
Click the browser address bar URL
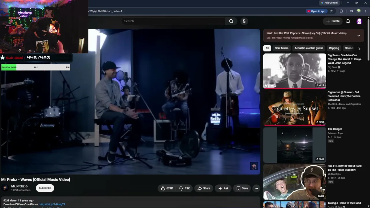pos(105,11)
